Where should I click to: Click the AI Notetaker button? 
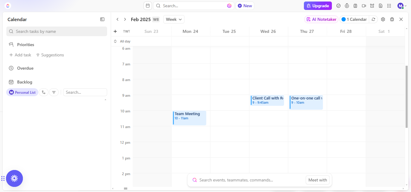321,19
